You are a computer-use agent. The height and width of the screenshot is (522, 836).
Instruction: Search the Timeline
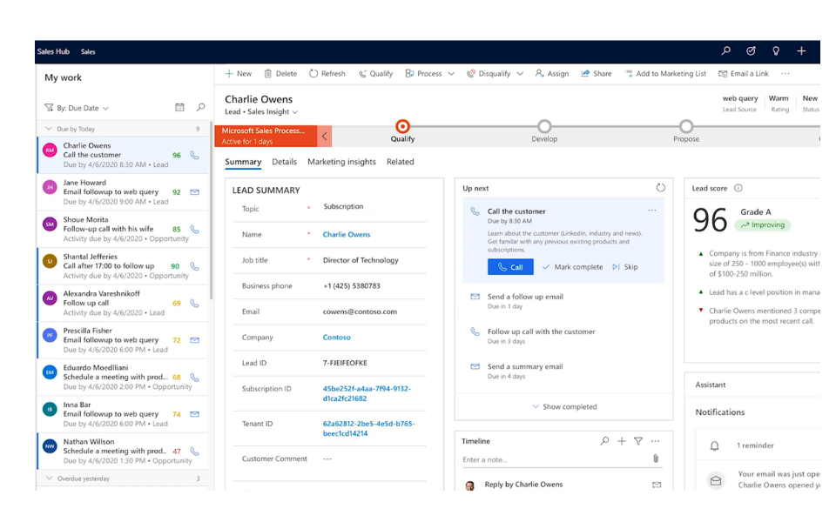pyautogui.click(x=604, y=441)
